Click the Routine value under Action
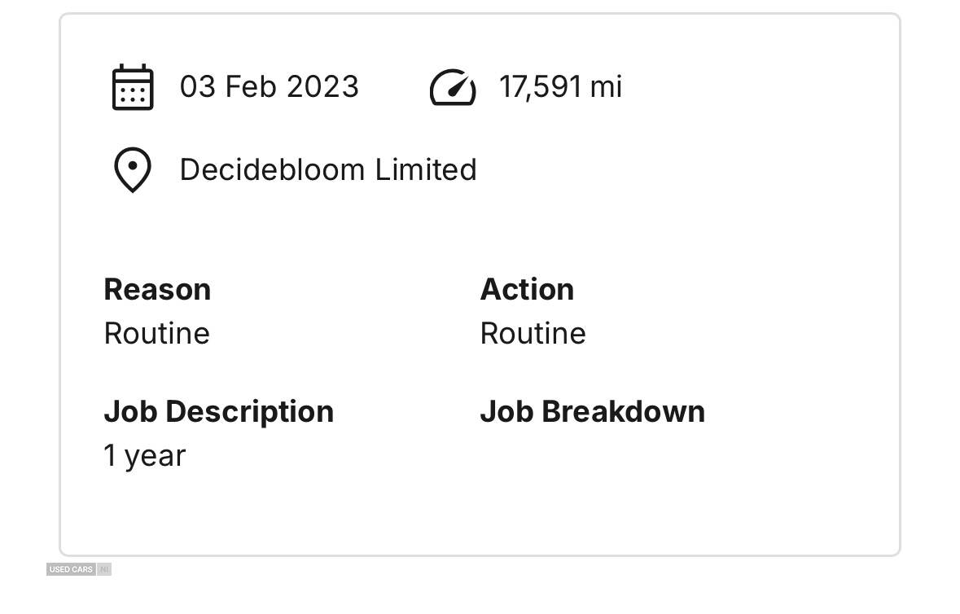This screenshot has width=960, height=614. pos(533,333)
